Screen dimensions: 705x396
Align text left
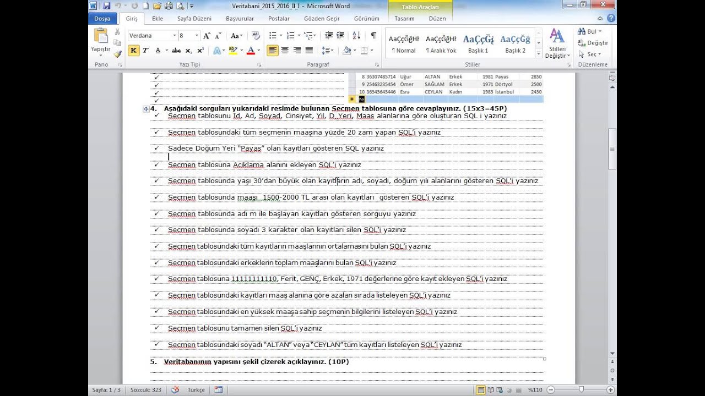click(x=273, y=50)
